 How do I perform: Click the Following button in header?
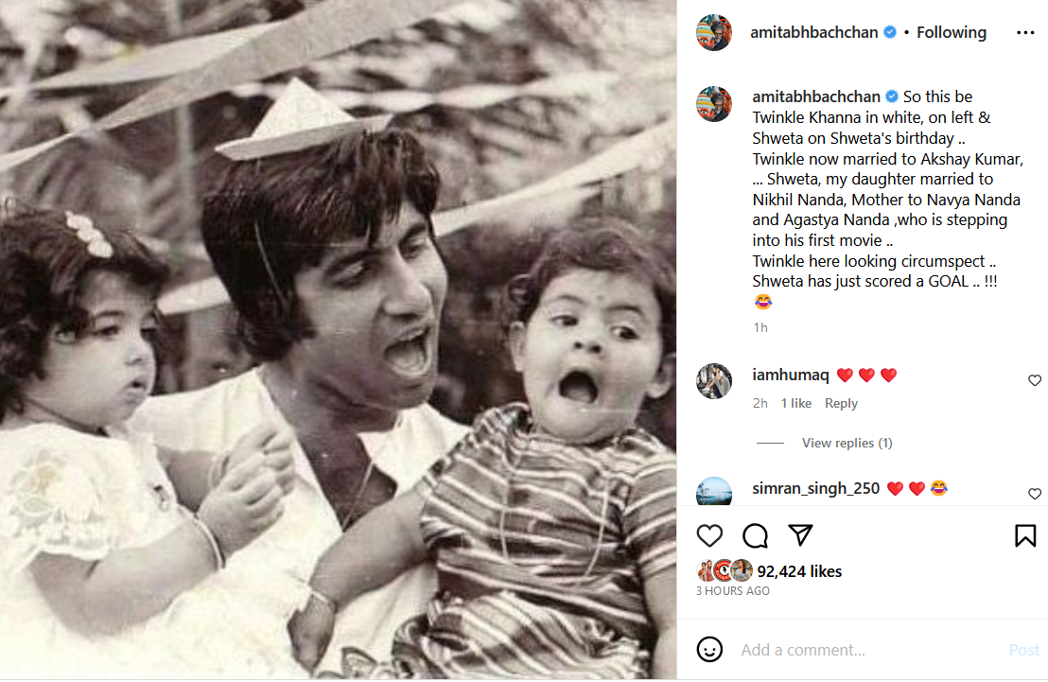(x=951, y=32)
